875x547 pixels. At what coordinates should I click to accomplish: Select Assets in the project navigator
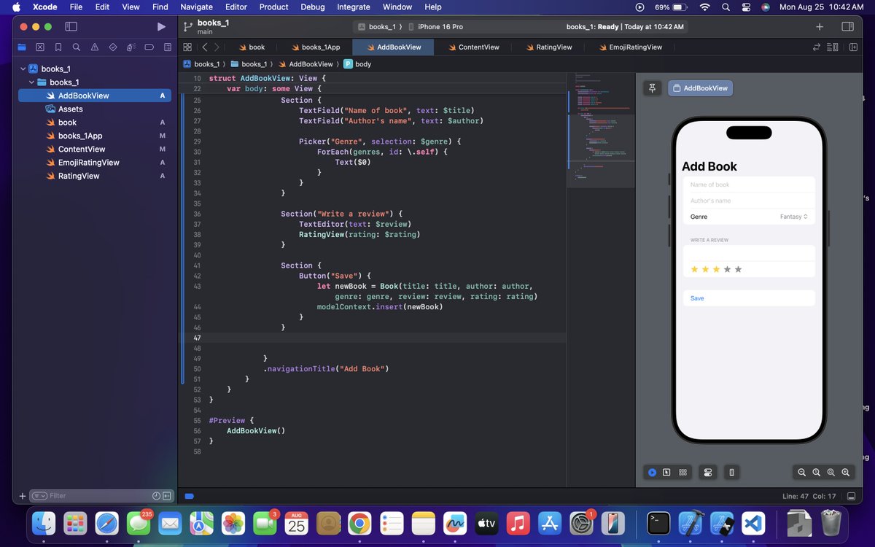[x=96, y=109]
